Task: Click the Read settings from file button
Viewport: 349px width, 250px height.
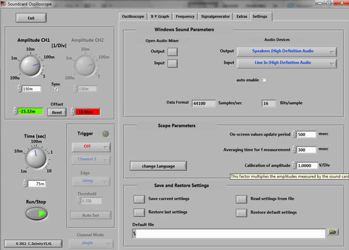Action: pyautogui.click(x=242, y=199)
